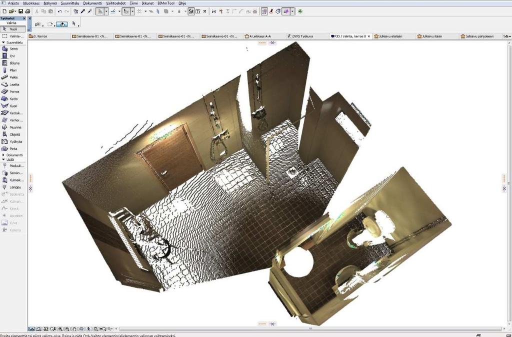
Task: Select the Kulmaikkuna (corner window) tool
Action: (x=13, y=180)
